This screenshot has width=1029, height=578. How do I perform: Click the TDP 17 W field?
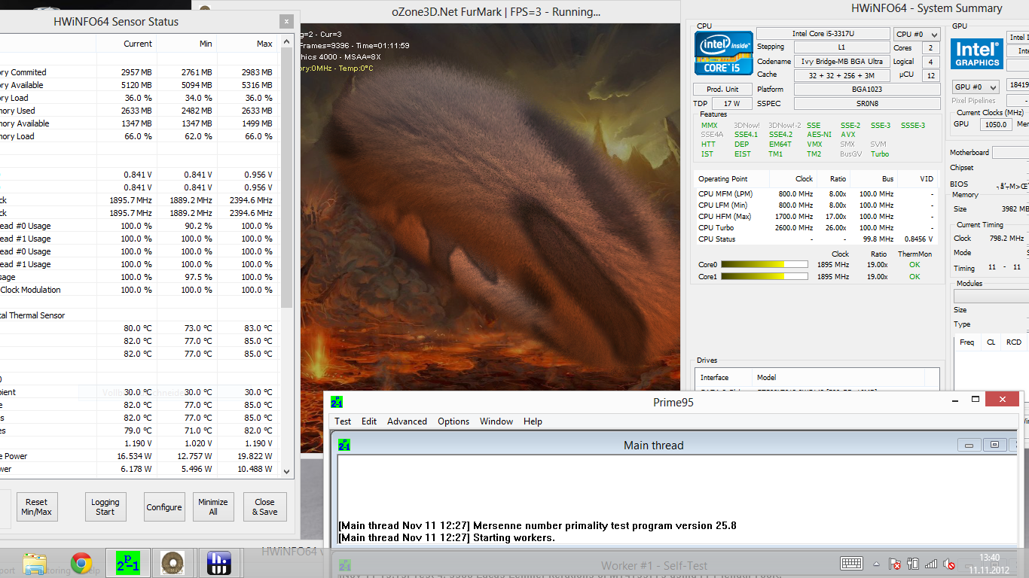point(731,104)
